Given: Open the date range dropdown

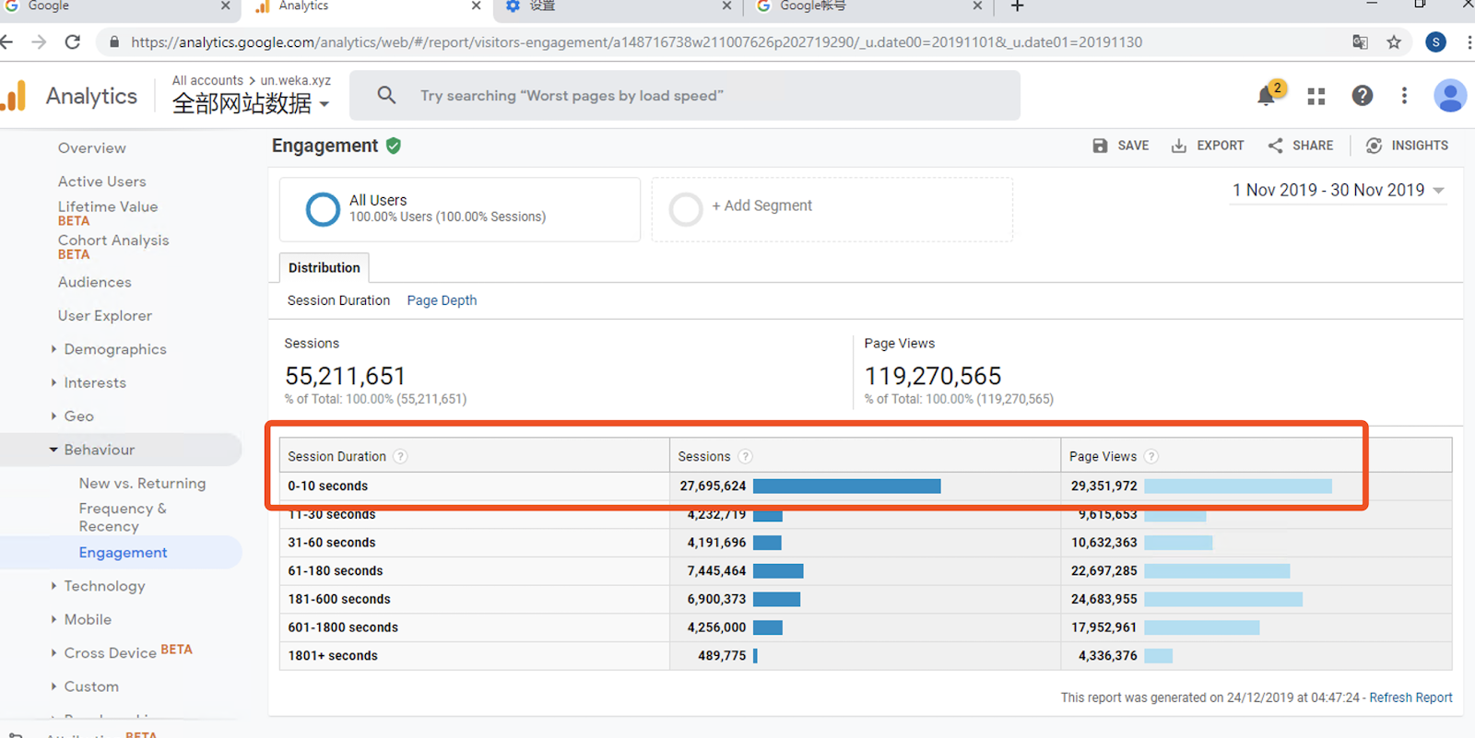Looking at the screenshot, I should click(1339, 191).
